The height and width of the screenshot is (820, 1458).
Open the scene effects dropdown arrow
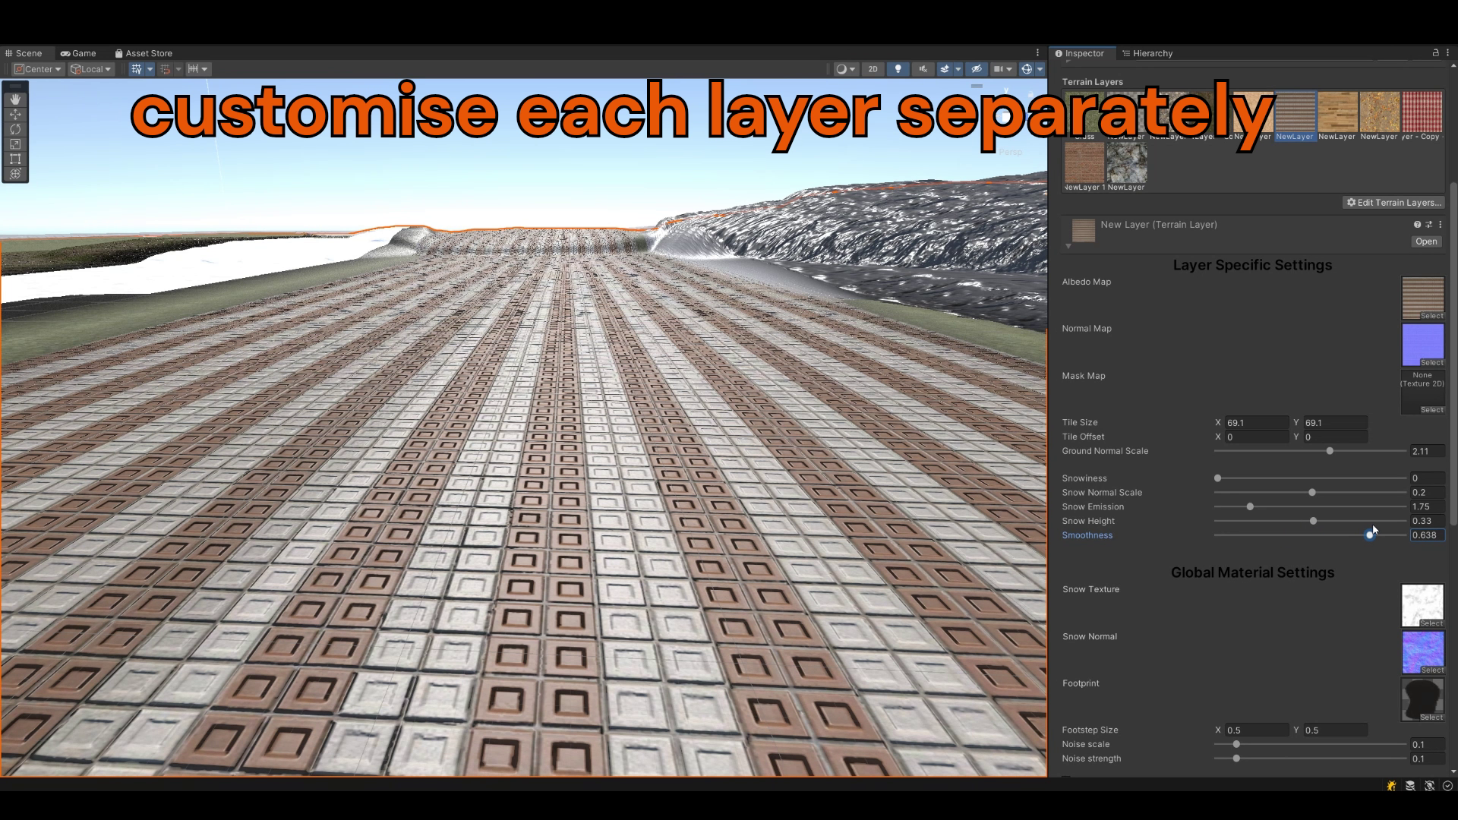click(x=958, y=69)
